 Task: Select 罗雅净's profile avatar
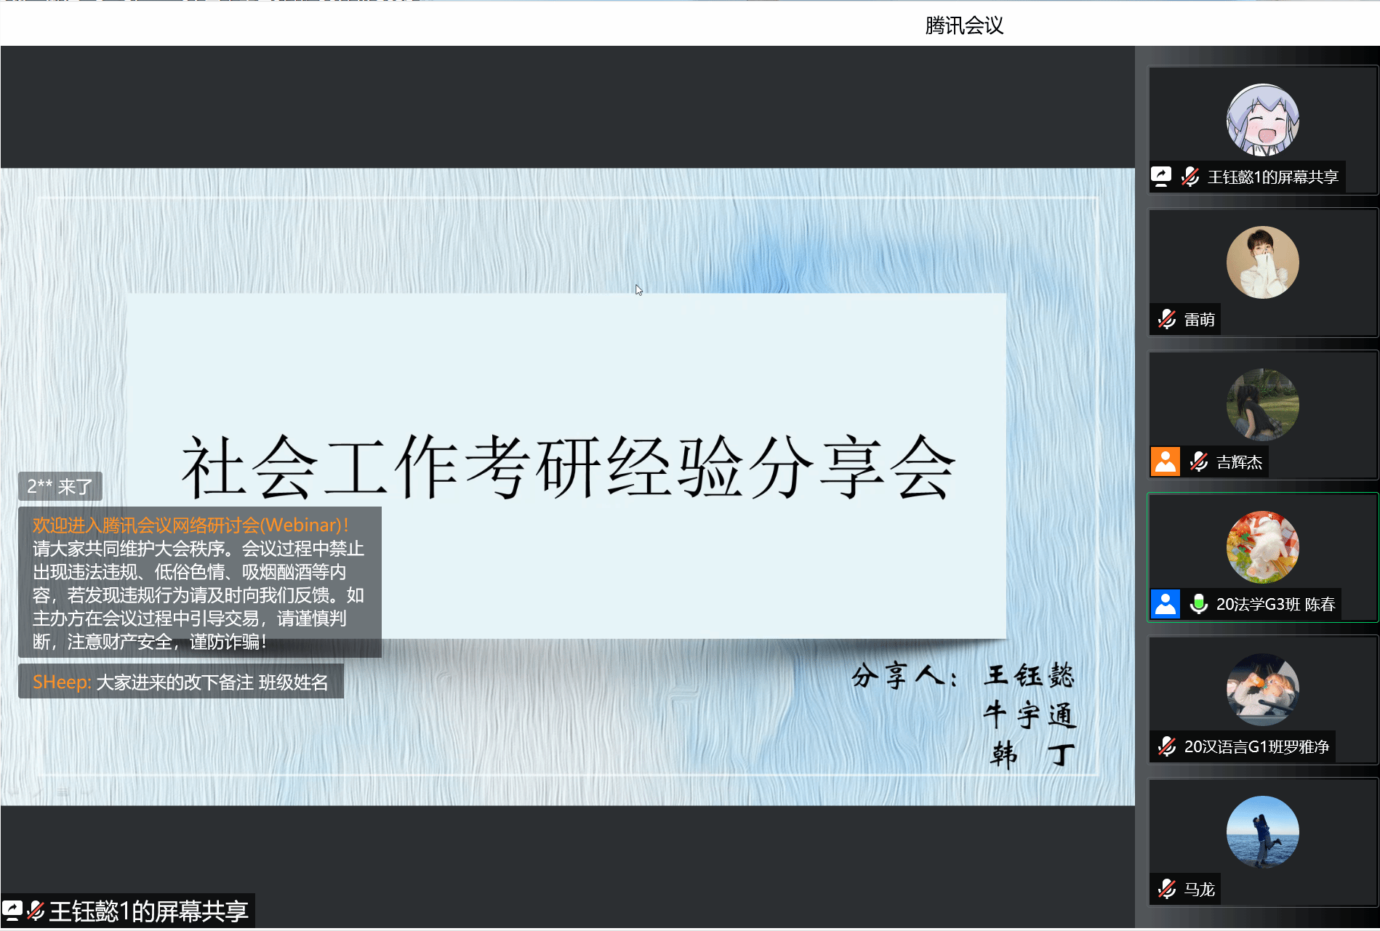tap(1262, 690)
